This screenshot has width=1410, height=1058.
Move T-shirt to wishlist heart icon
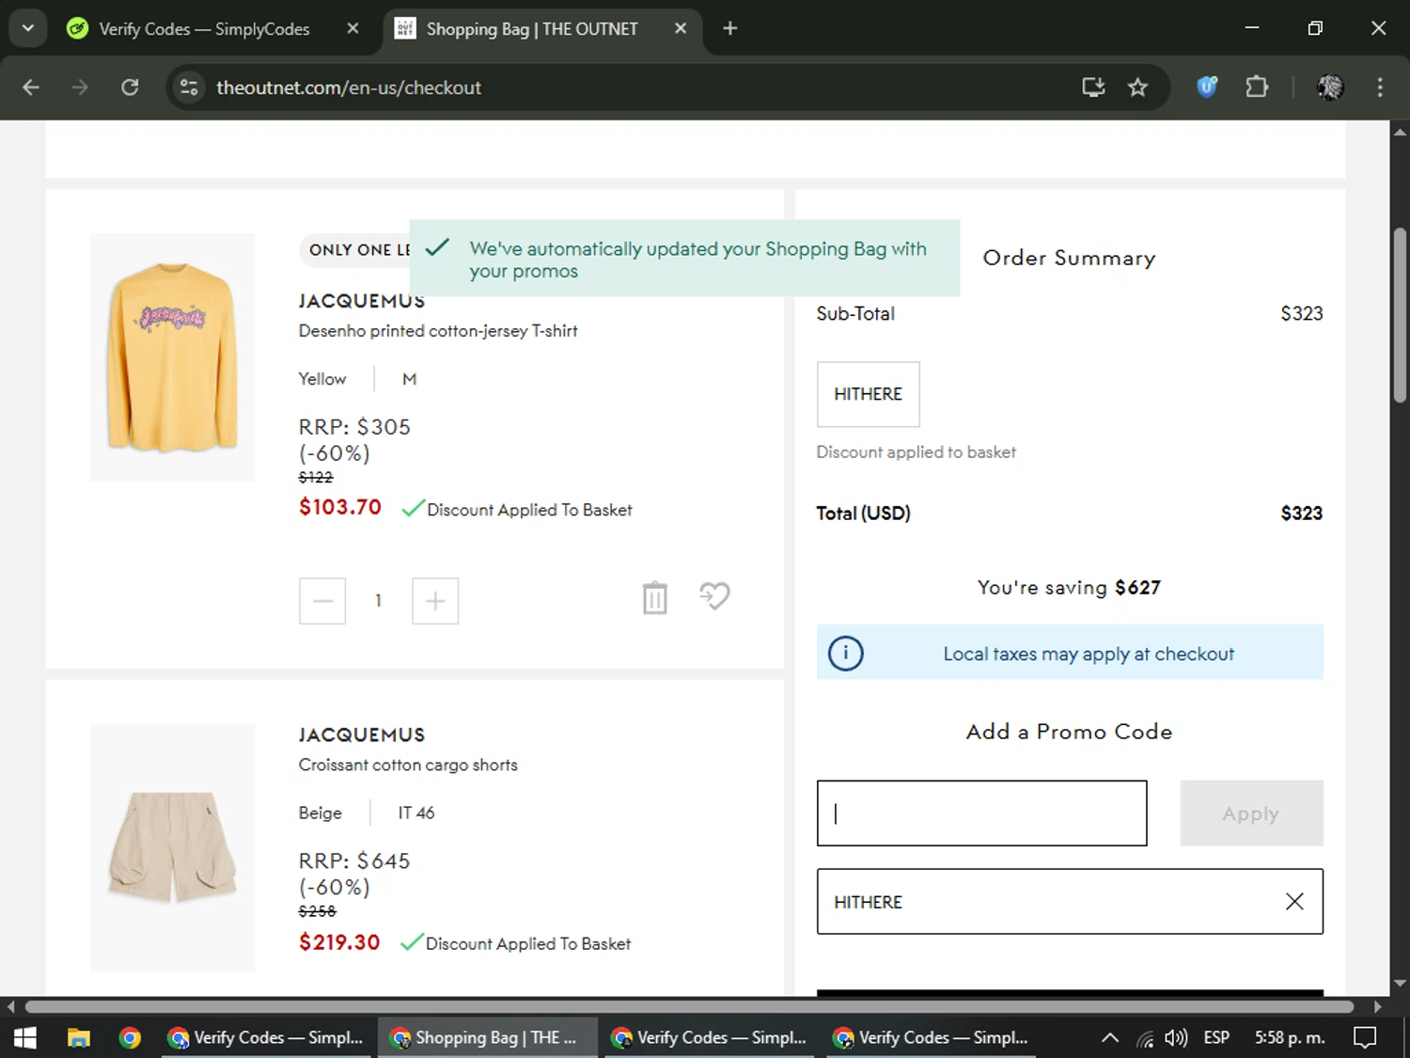coord(714,596)
